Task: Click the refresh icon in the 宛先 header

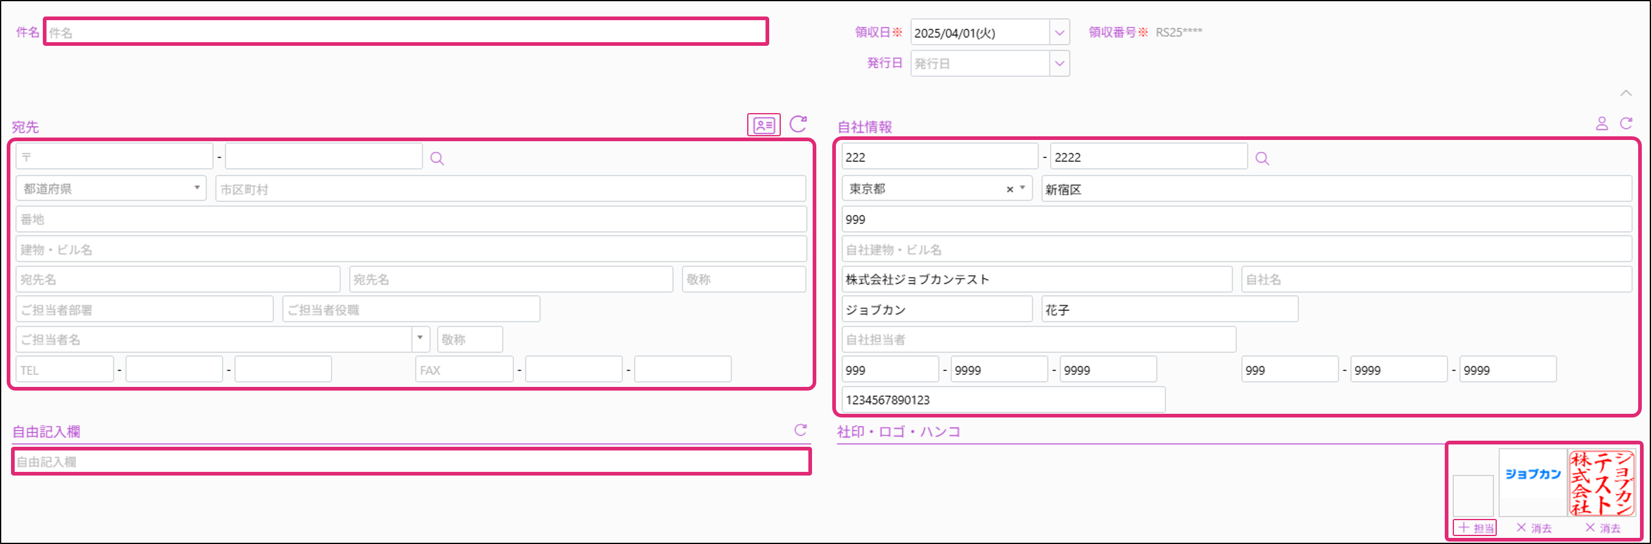Action: tap(798, 123)
